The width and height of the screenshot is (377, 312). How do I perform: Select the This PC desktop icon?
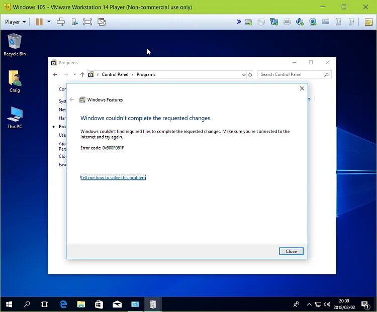[x=15, y=118]
